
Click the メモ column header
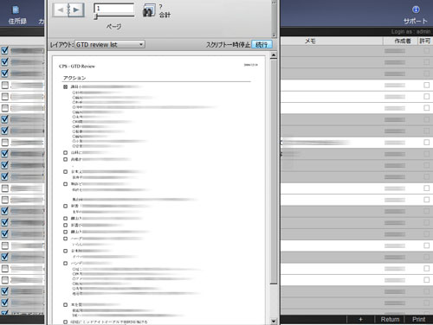point(310,41)
